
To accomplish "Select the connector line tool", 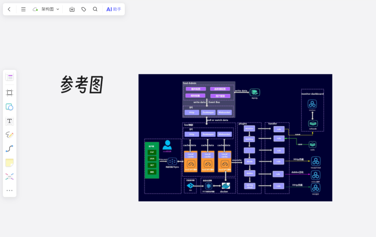I will (9, 148).
